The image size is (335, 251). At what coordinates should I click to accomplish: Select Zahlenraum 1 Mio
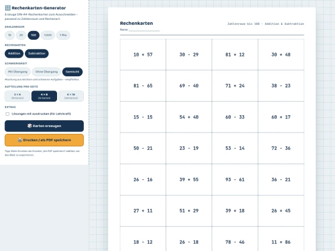pyautogui.click(x=63, y=35)
